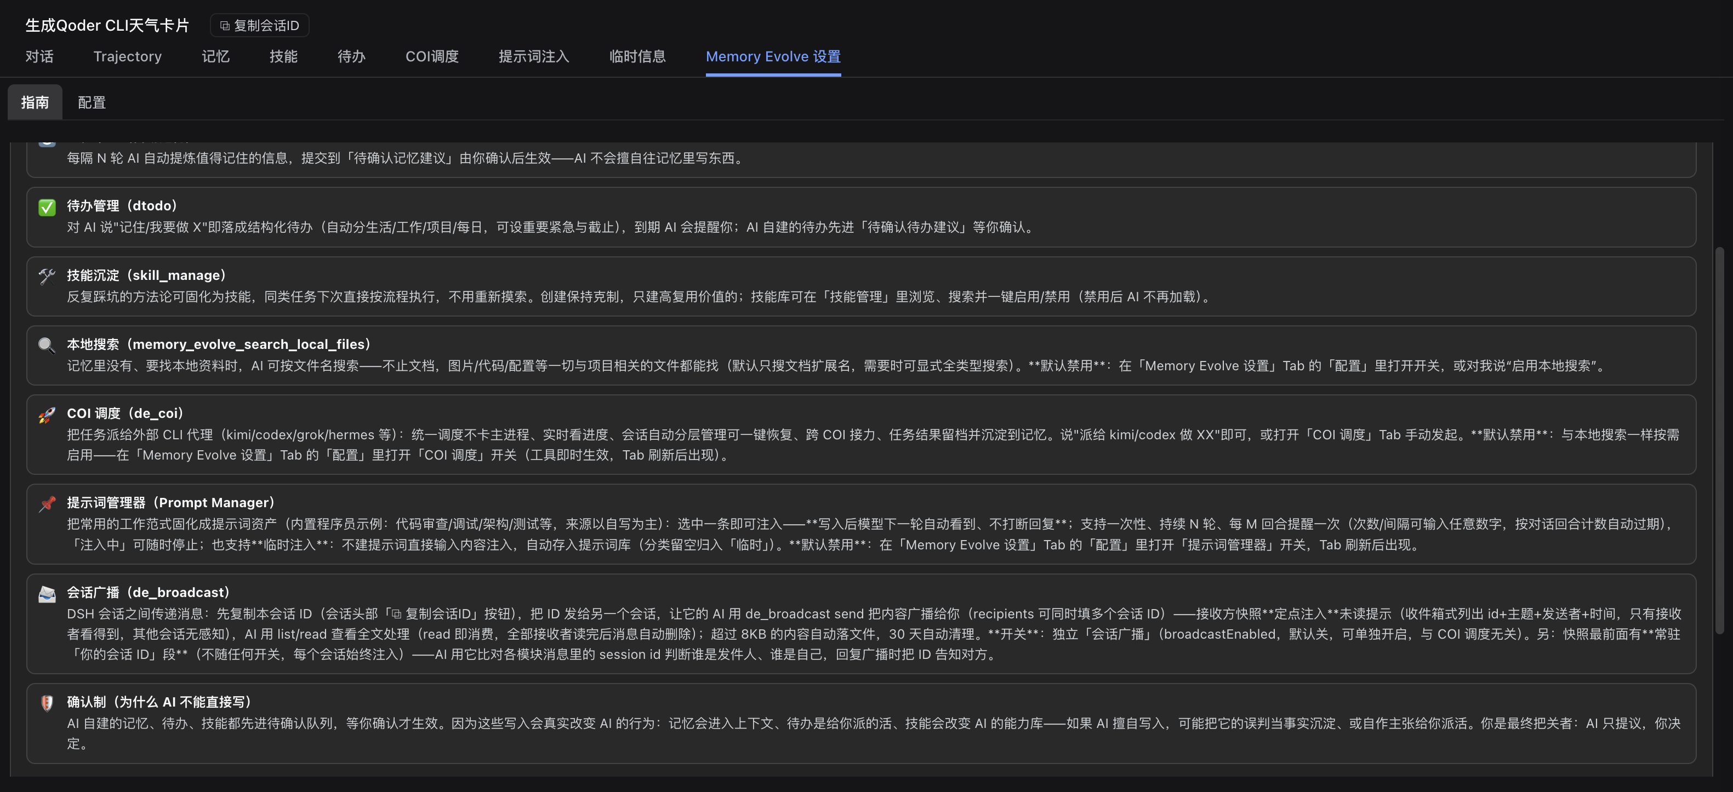The image size is (1733, 792).
Task: Click the 复制会话ID button
Action: coord(260,26)
